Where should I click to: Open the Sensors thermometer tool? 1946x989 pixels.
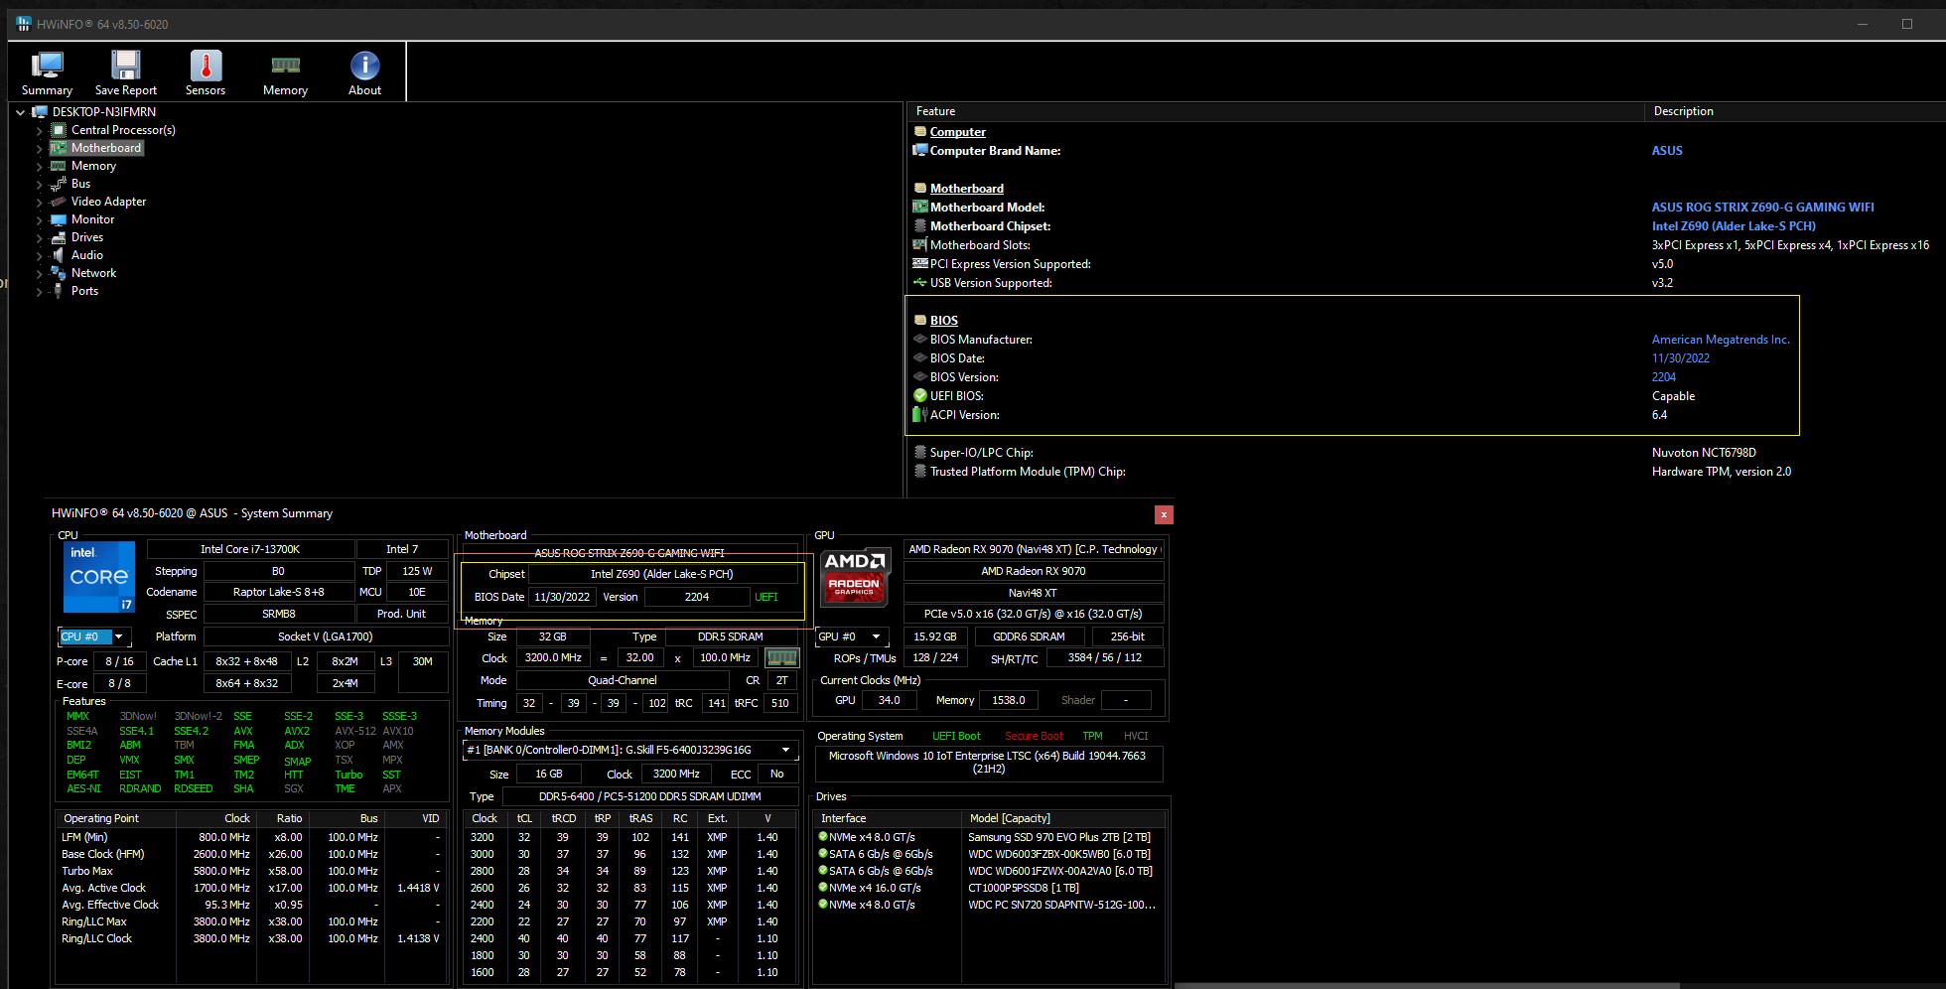tap(206, 72)
